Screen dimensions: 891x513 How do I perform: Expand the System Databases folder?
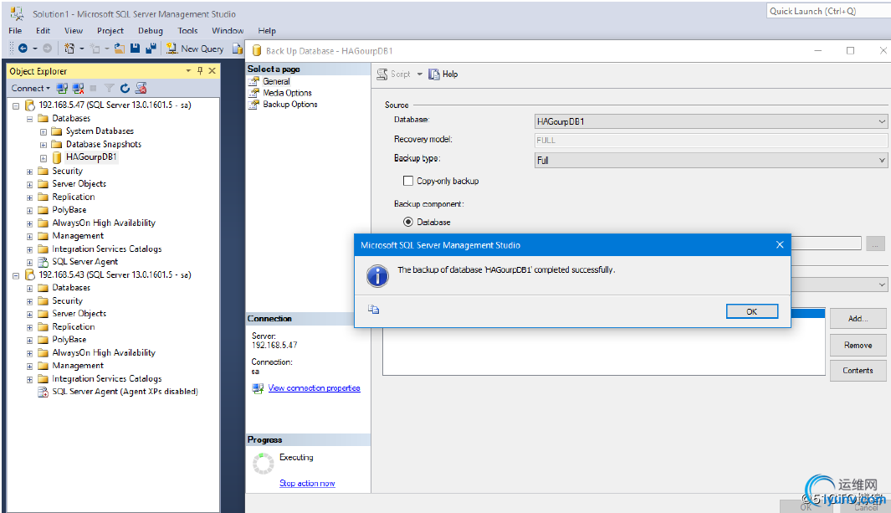pos(44,131)
